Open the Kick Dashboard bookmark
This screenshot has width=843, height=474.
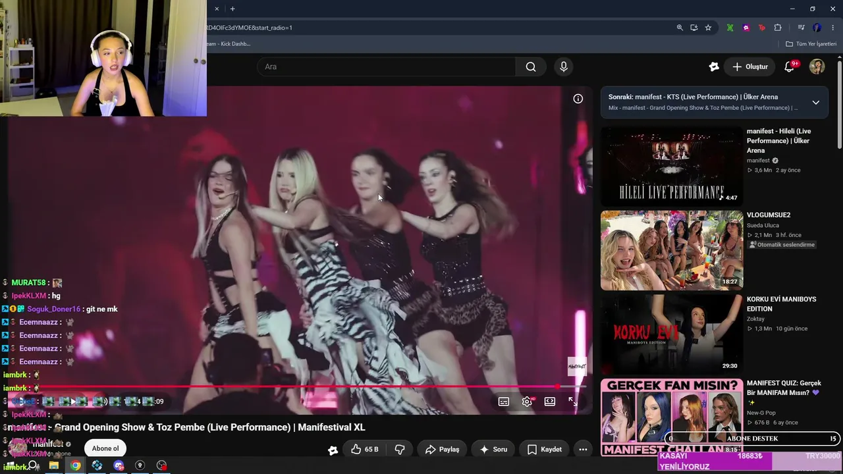click(229, 44)
